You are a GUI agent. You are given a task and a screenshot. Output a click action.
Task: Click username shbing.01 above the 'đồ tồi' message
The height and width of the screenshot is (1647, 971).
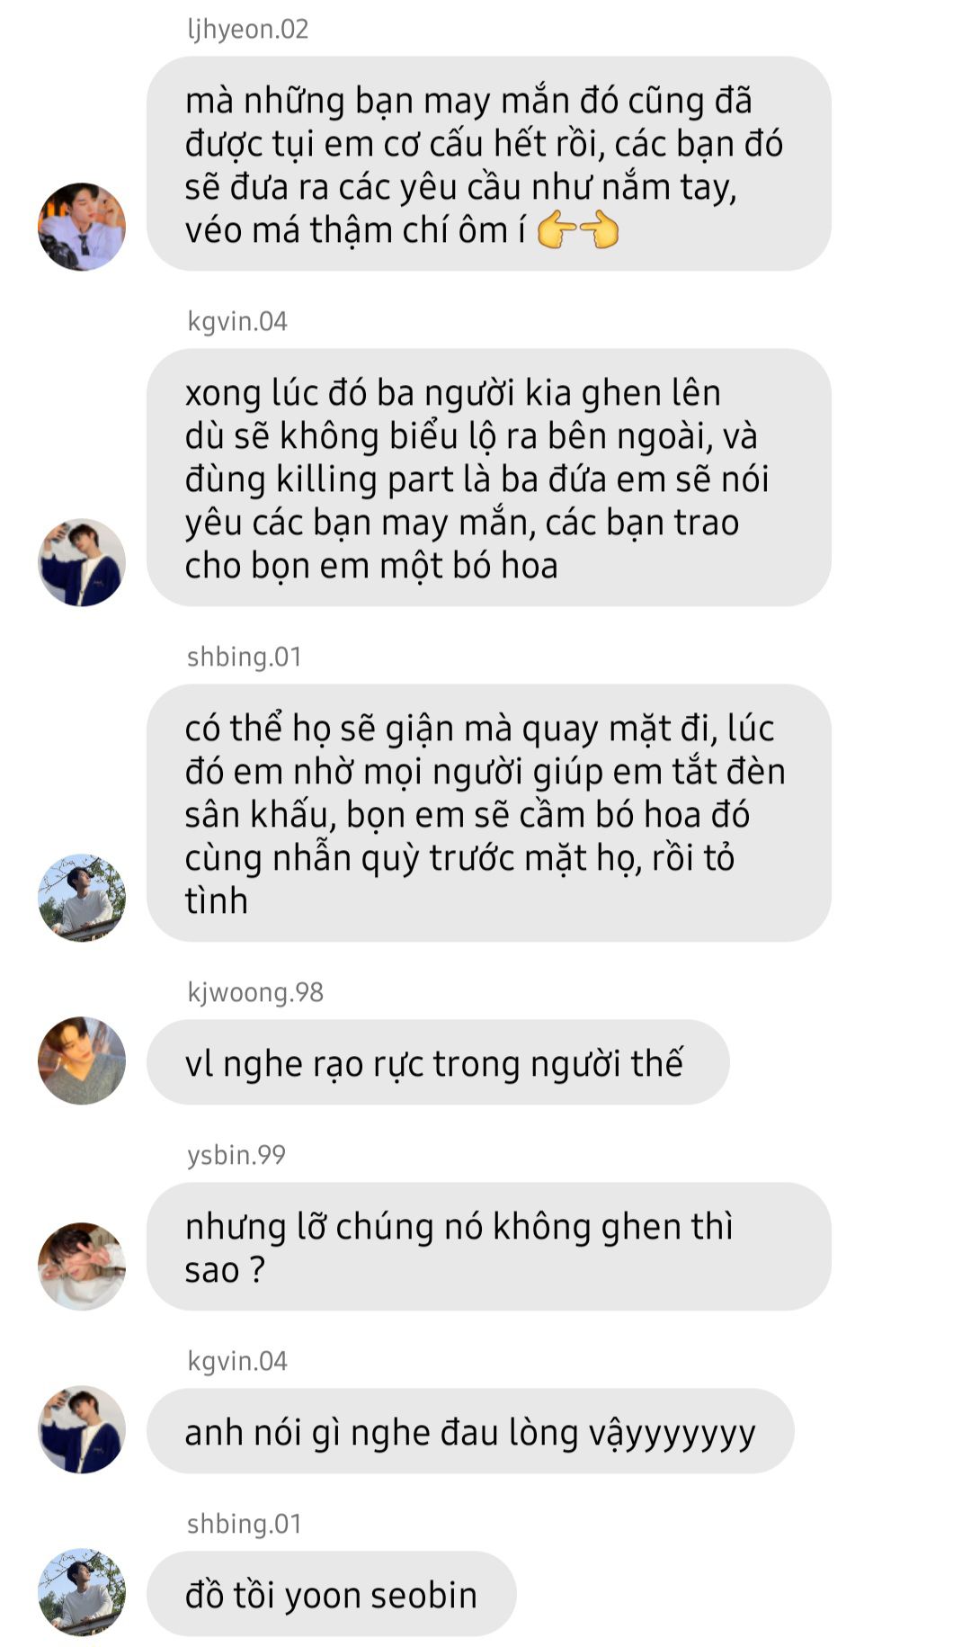(x=244, y=1524)
